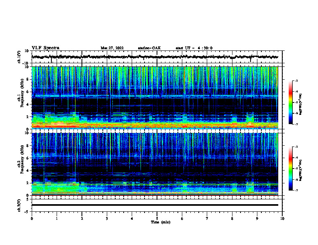Click the "ch.3(V)" axis label
The height and width of the screenshot is (245, 318).
pyautogui.click(x=19, y=206)
